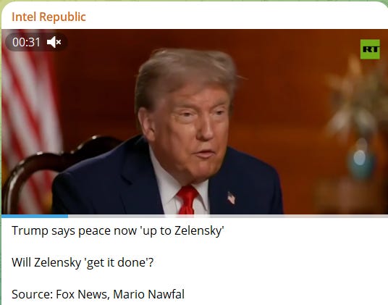388x305 pixels.
Task: Click the caption line "Trump says peace now"
Action: 74,230
